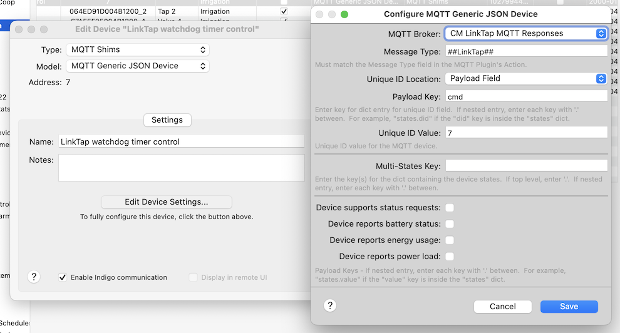This screenshot has height=333, width=620.
Task: Cancel the MQTT configuration dialog
Action: tap(502, 307)
